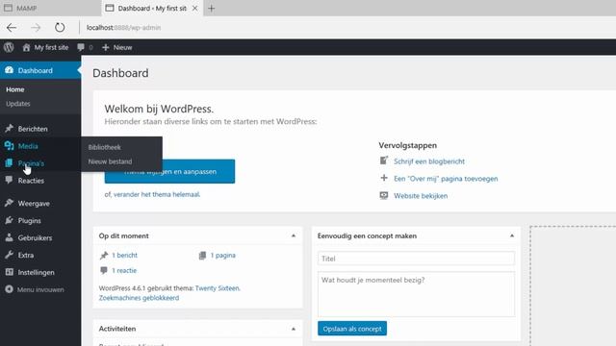Image resolution: width=616 pixels, height=346 pixels.
Task: Click the Dashboard gauge icon
Action: [x=9, y=70]
